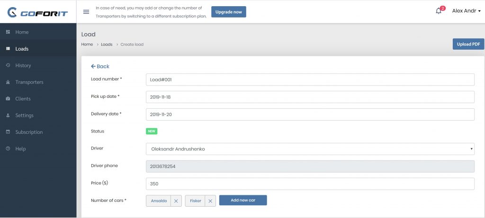Click the Add new car button
The width and height of the screenshot is (485, 218).
pyautogui.click(x=243, y=200)
